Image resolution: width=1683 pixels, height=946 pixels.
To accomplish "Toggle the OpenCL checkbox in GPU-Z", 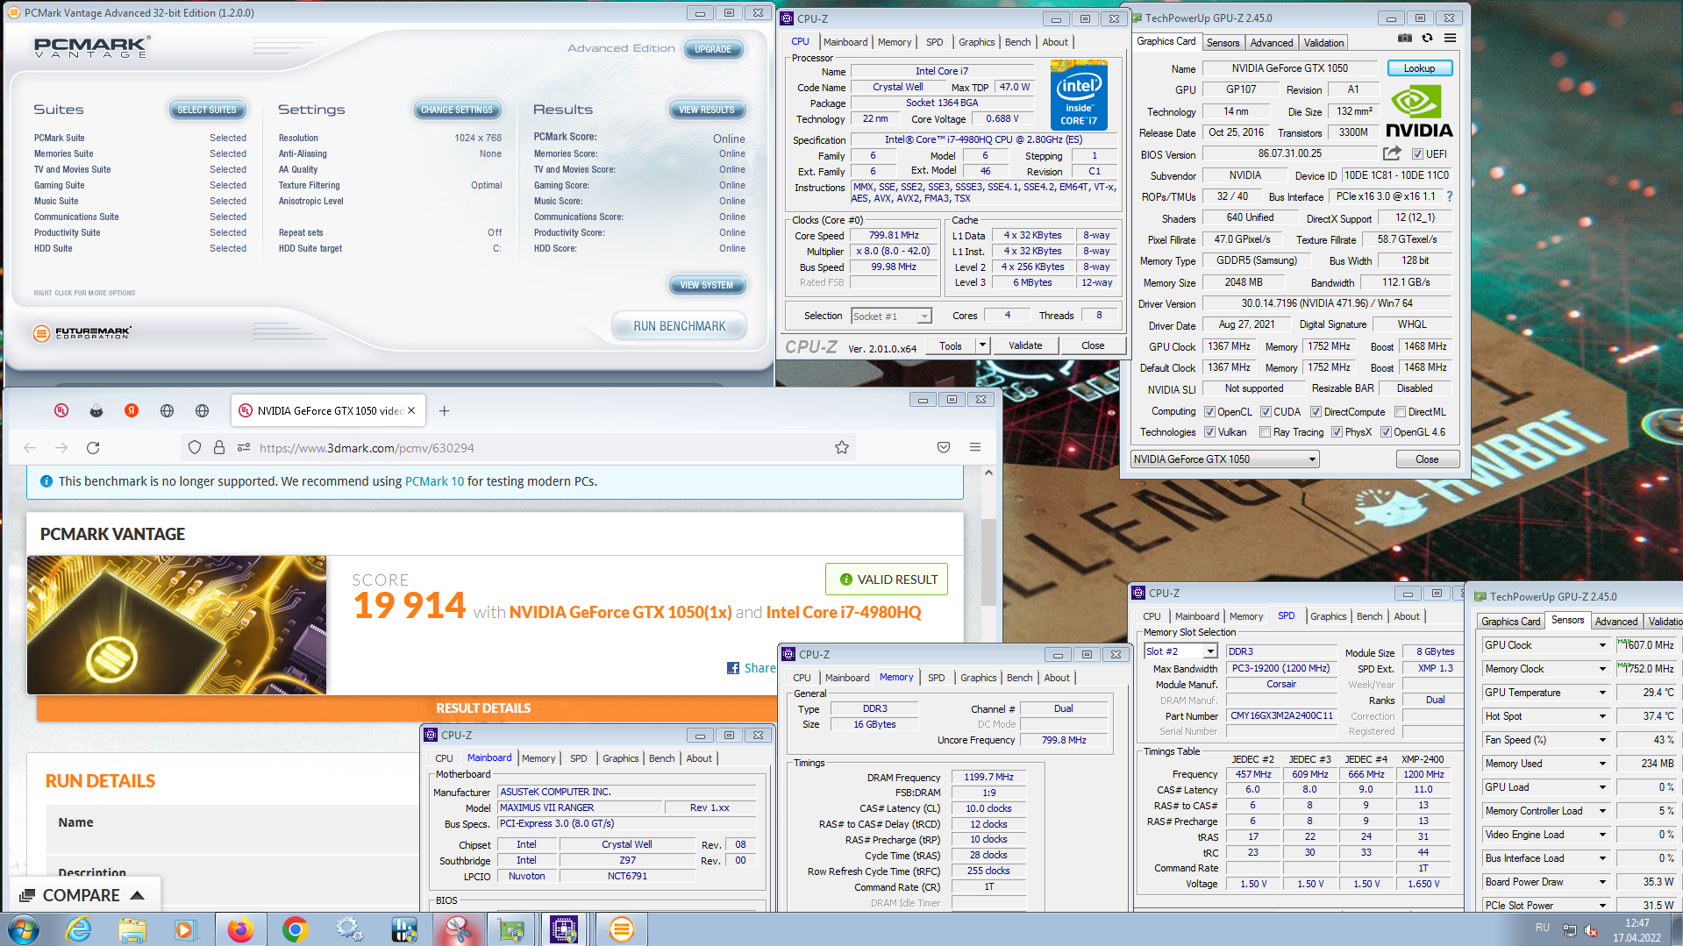I will 1210,412.
